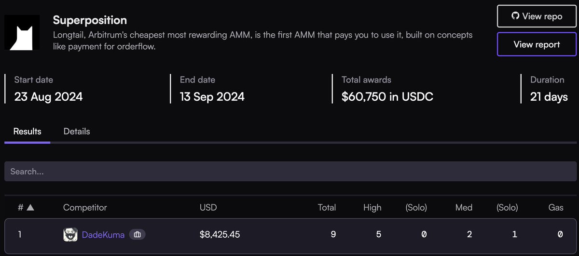This screenshot has height=256, width=579.
Task: Sort by the Competitor column header
Action: click(x=85, y=208)
